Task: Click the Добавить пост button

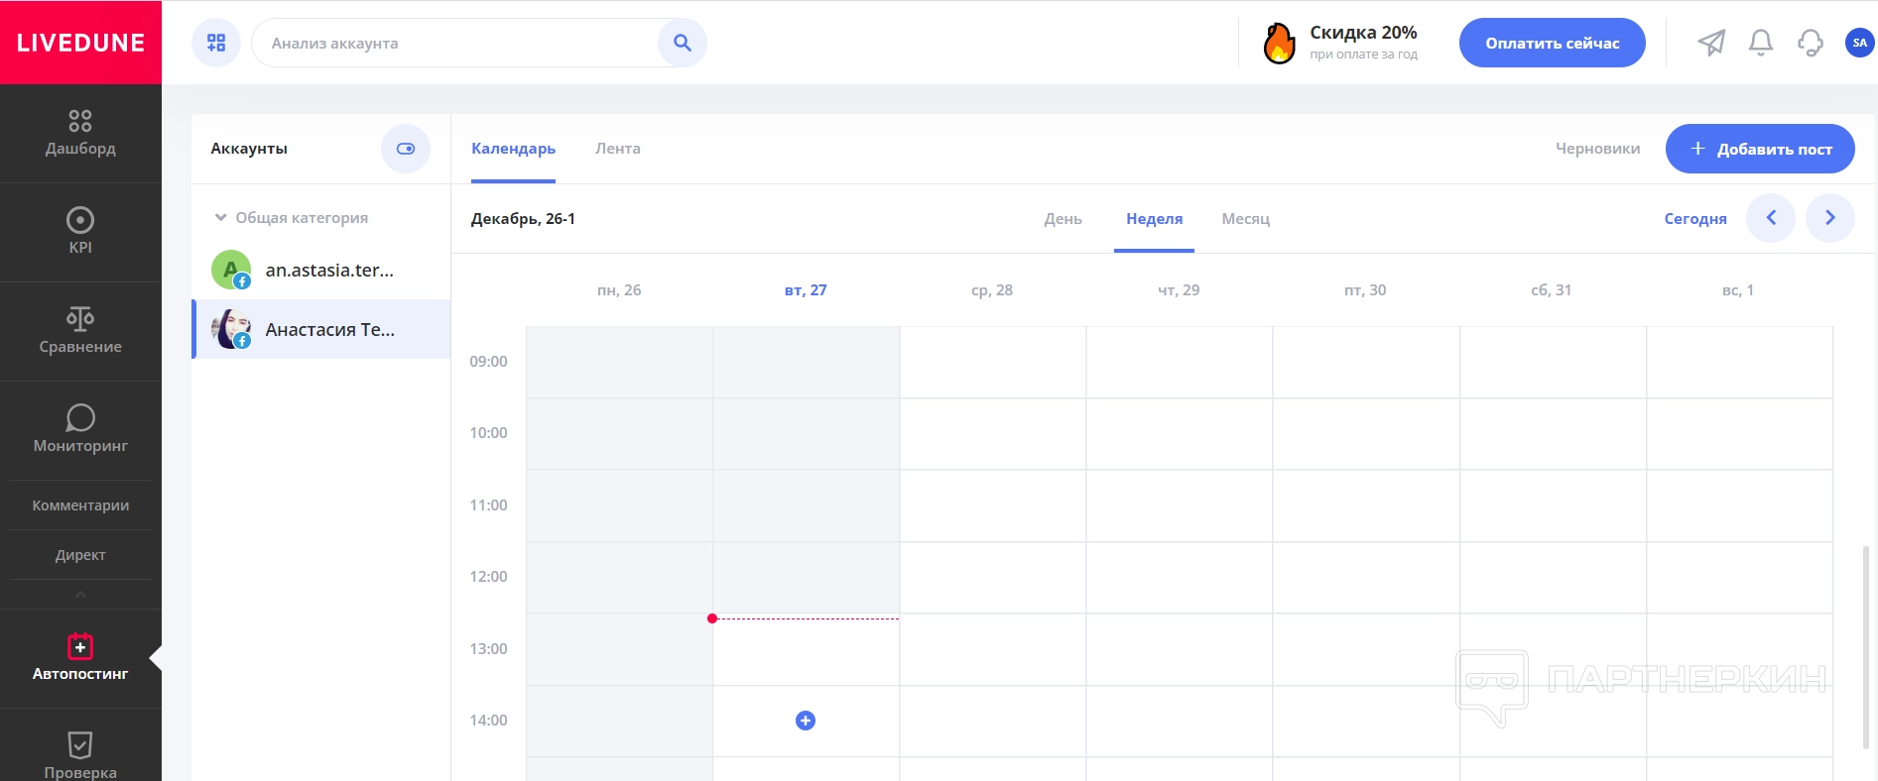Action: click(x=1760, y=149)
